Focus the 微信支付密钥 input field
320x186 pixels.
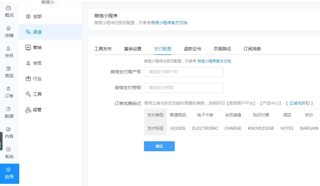click(184, 88)
